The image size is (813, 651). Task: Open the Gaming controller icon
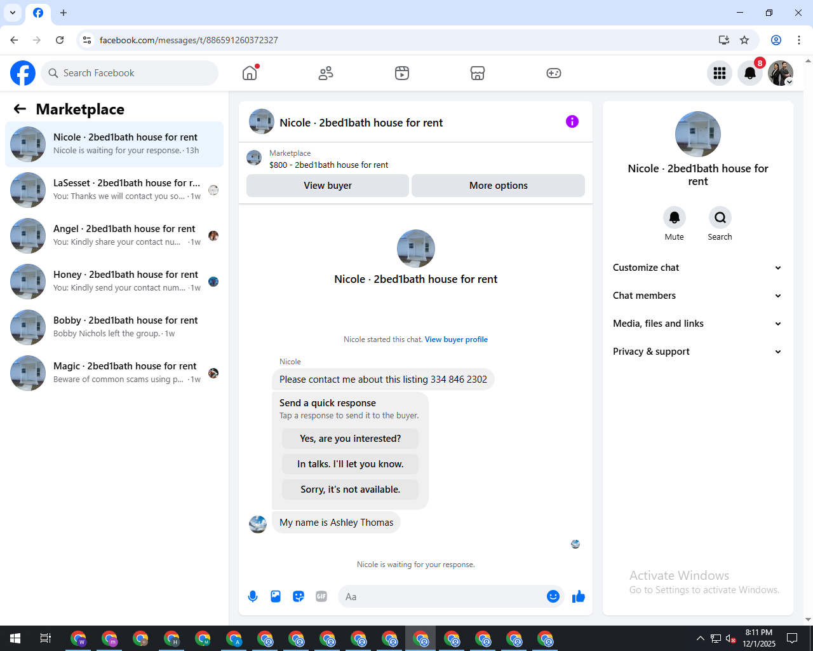[554, 73]
